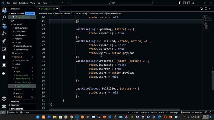Toggle the secondary side bar layout icon
Viewport: 214px width, 120px height.
click(x=189, y=3)
